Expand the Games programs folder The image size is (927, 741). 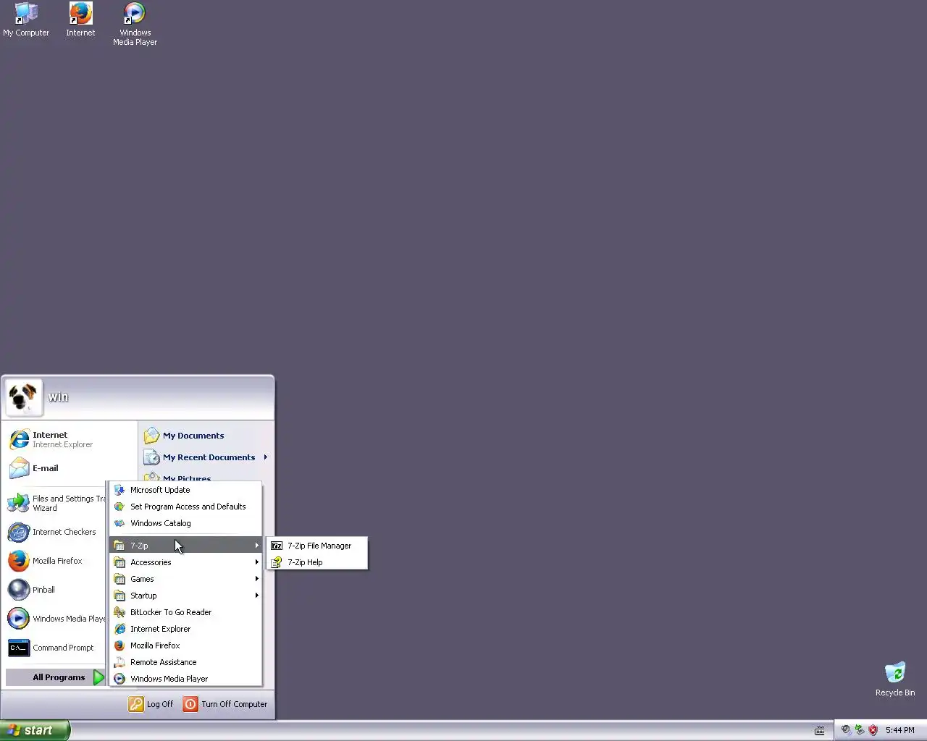186,579
